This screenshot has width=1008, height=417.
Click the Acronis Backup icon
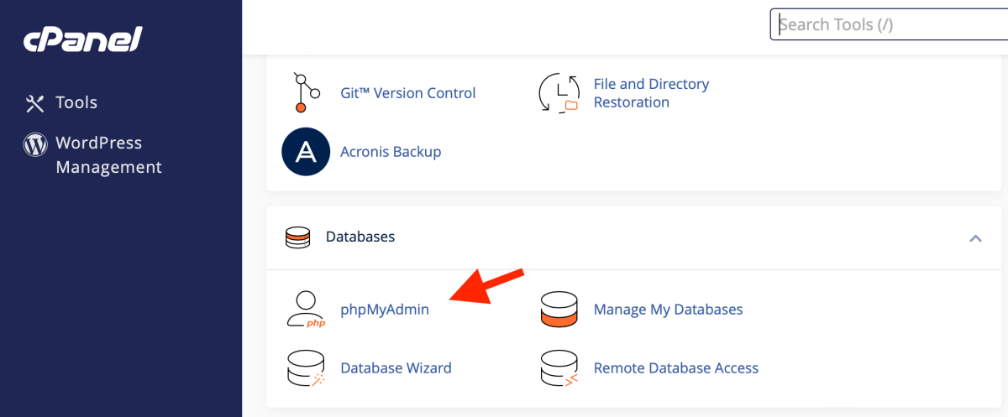coord(305,152)
